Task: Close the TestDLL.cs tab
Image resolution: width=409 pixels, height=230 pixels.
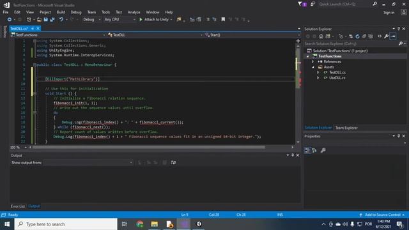Action: [x=38, y=28]
